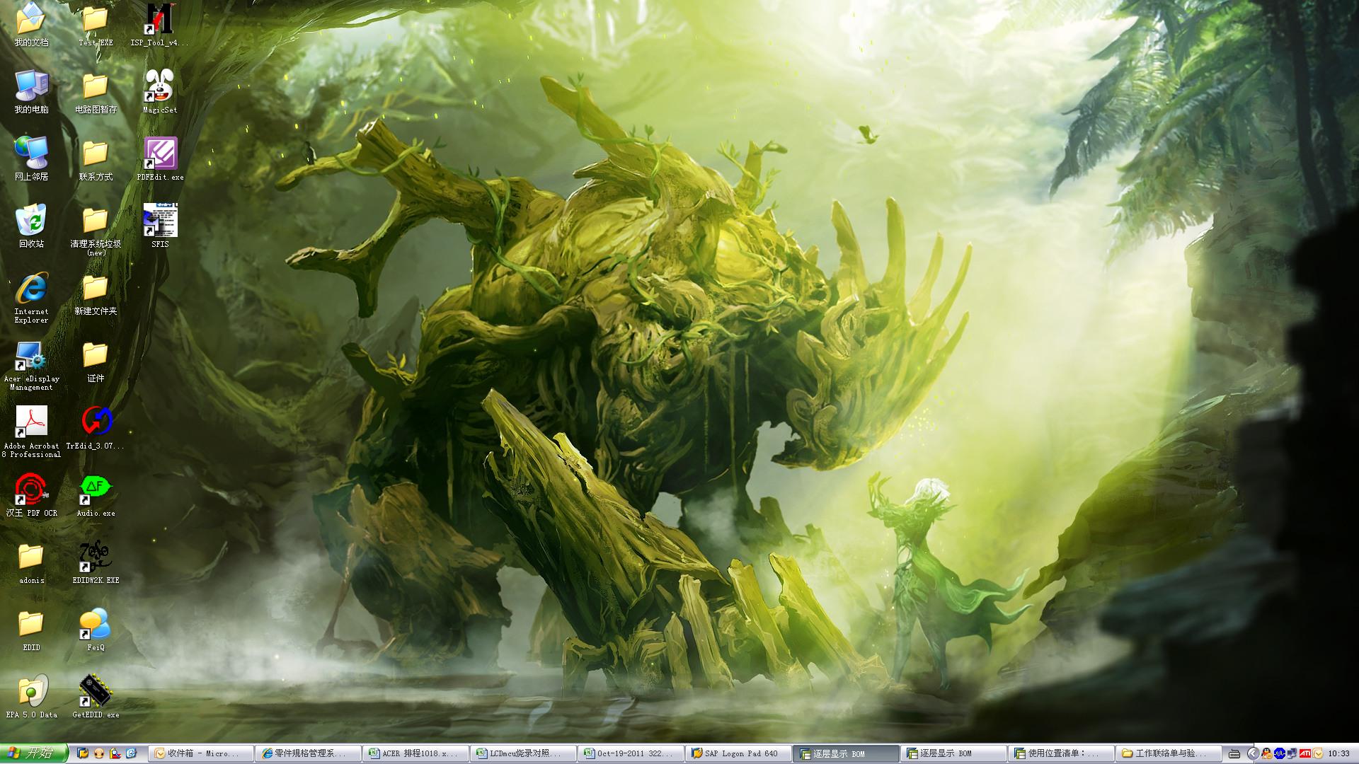Select the 我的电脑 desktop icon
The height and width of the screenshot is (764, 1359).
[31, 92]
